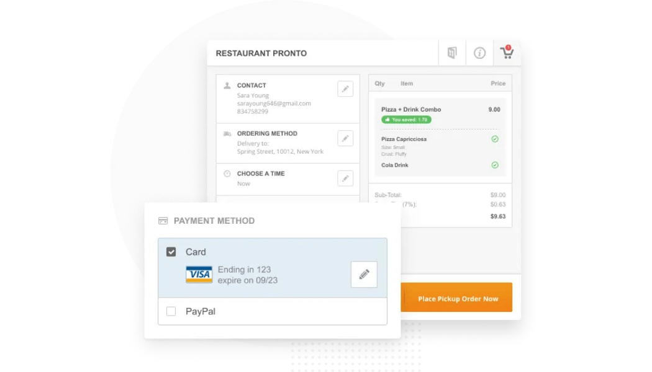Click the Card label

pos(196,252)
